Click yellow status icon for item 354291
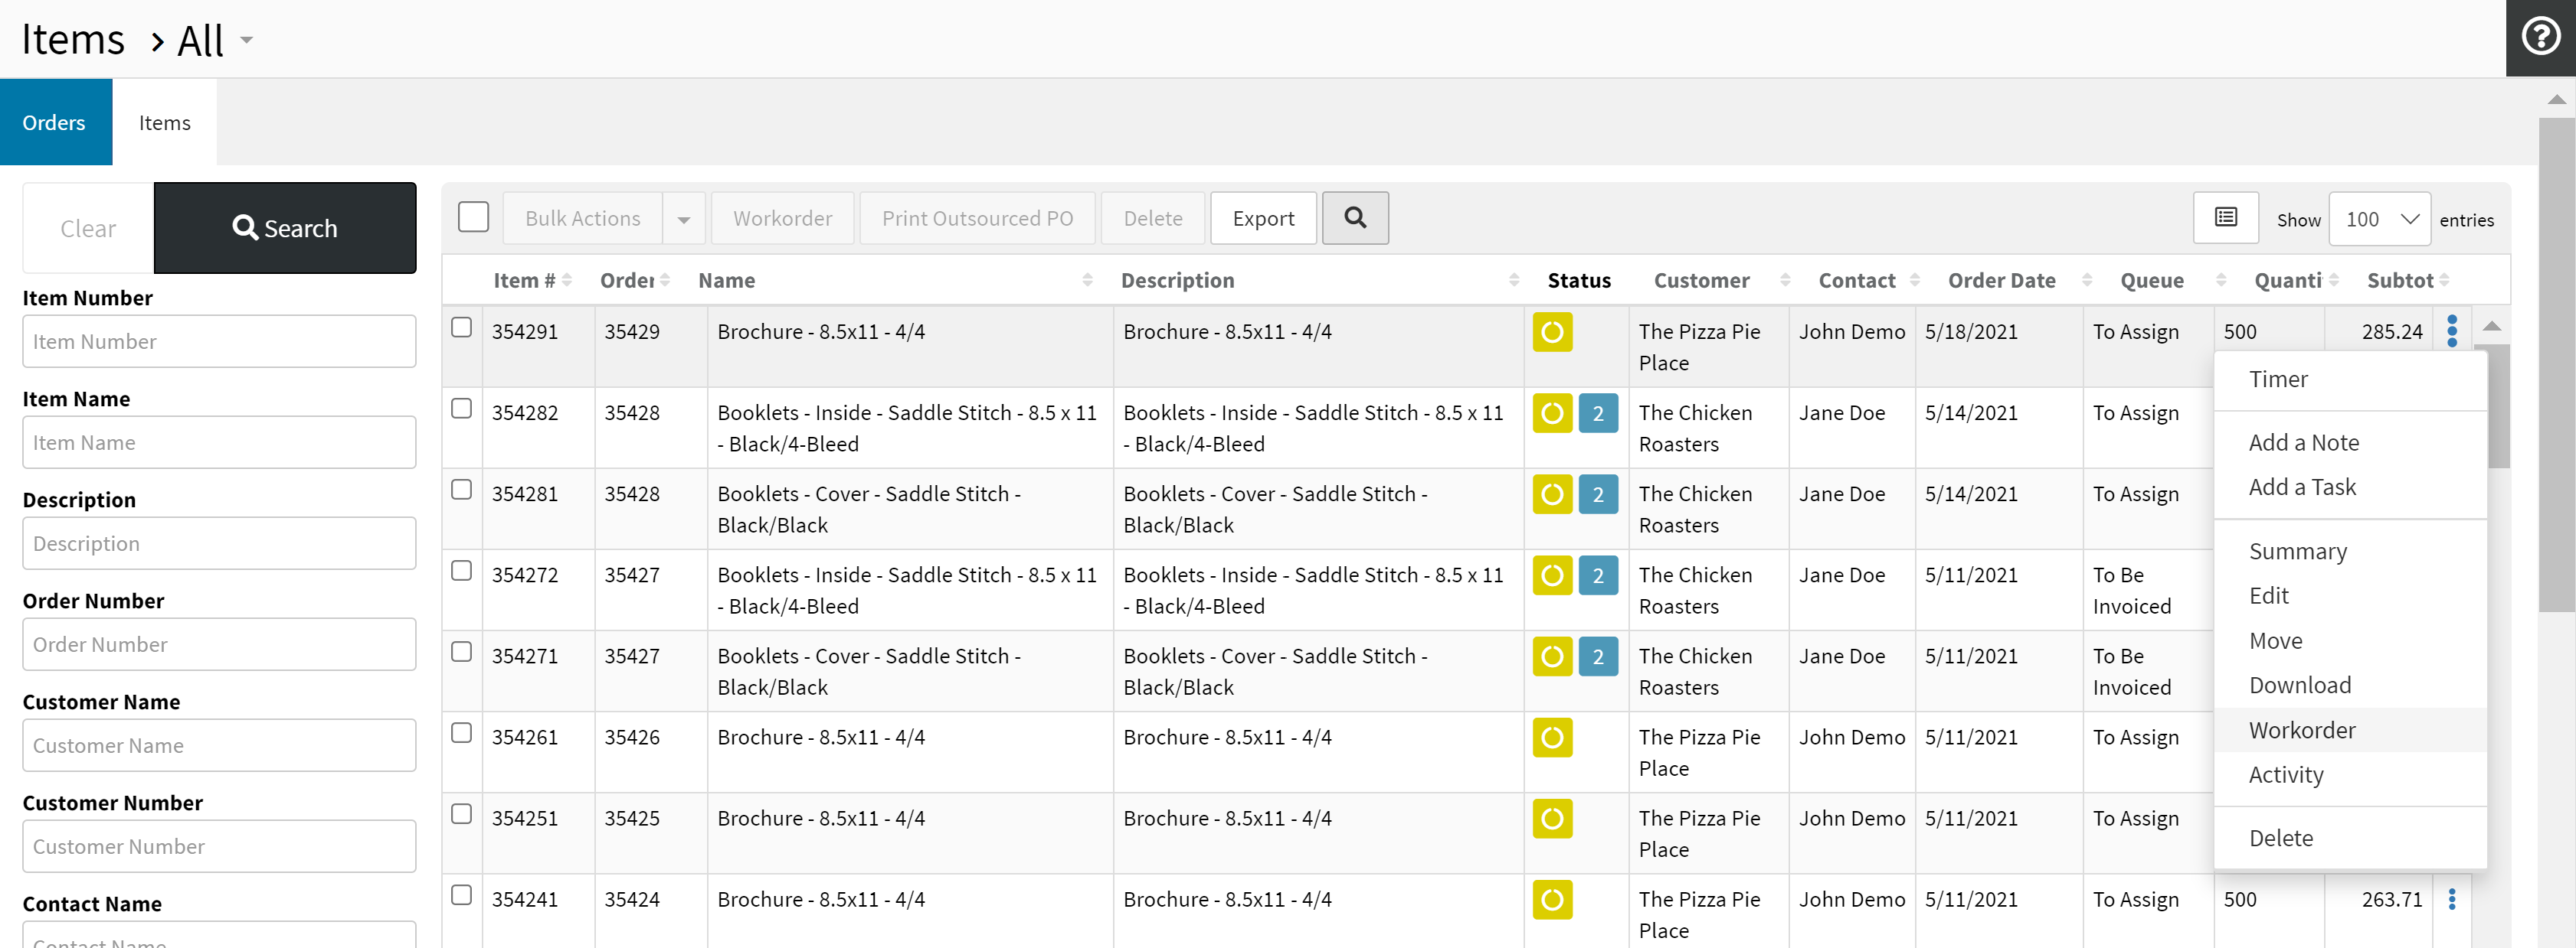Viewport: 2576px width, 948px height. pos(1551,331)
